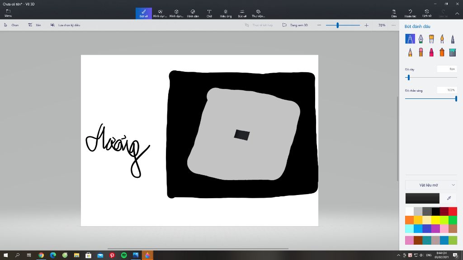The height and width of the screenshot is (260, 463).
Task: Open the Menu folder icon
Action: 8,11
